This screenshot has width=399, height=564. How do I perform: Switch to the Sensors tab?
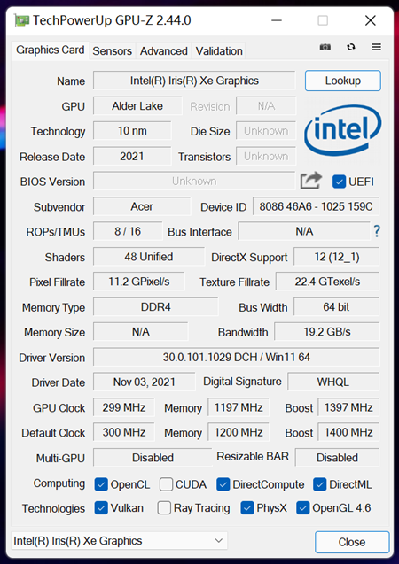pyautogui.click(x=112, y=51)
